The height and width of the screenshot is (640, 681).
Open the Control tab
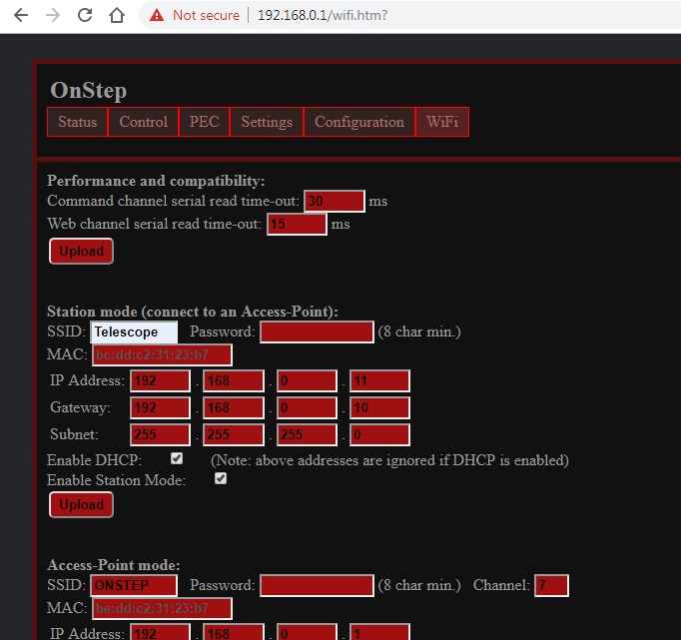point(144,122)
